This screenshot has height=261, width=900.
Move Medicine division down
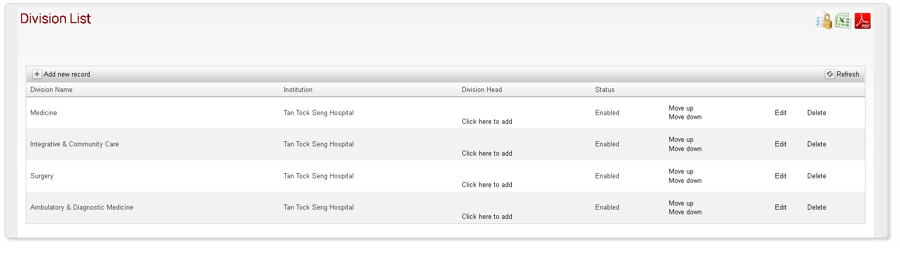(x=685, y=117)
